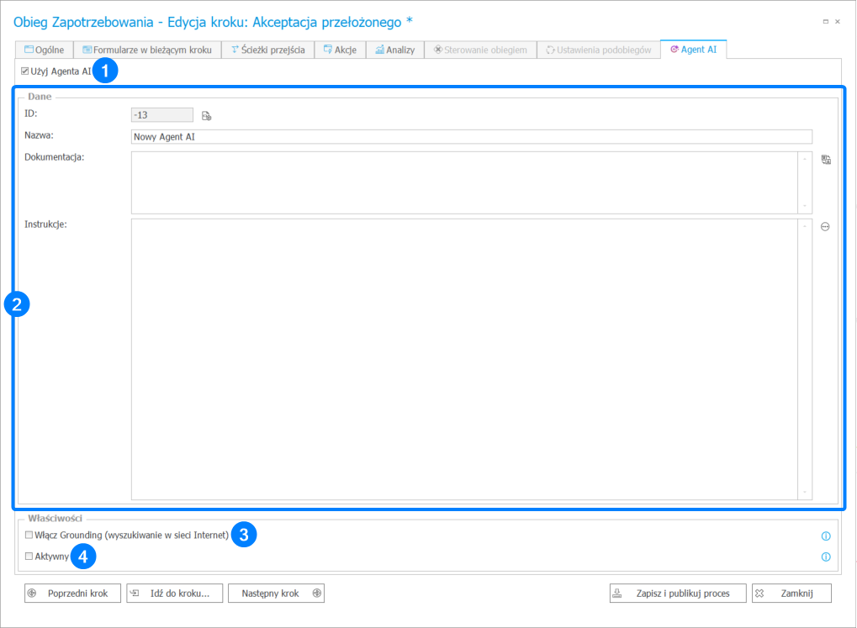The height and width of the screenshot is (628, 857).
Task: Maximize the step edit window
Action: coord(825,21)
